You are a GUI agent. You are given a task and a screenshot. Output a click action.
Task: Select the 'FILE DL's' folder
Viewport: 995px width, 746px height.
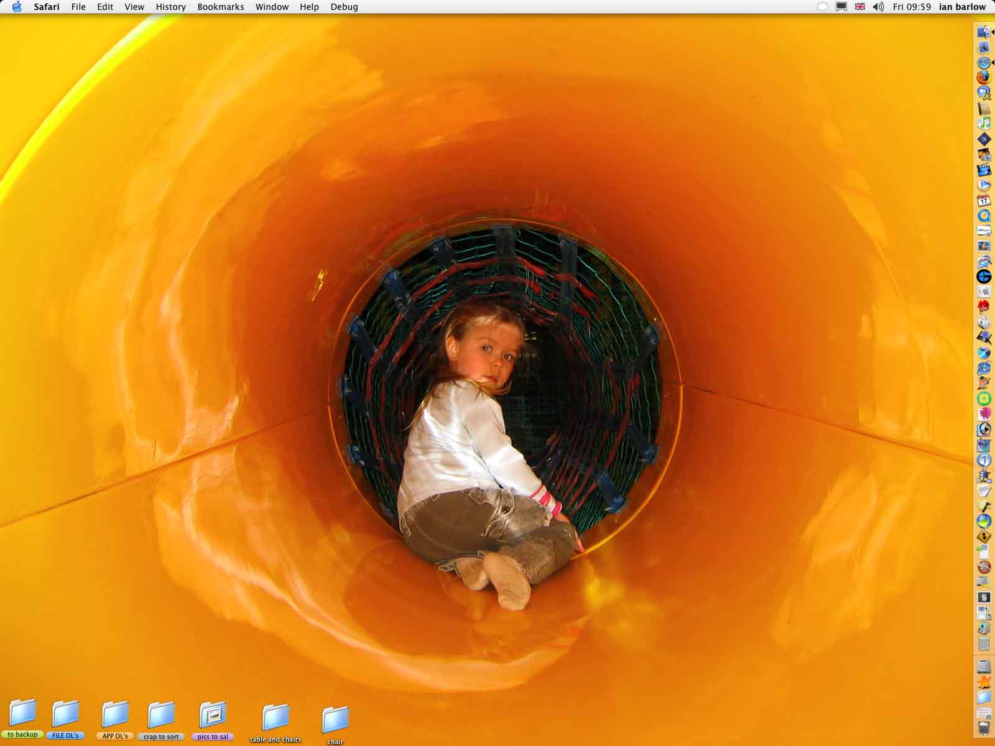tap(65, 719)
